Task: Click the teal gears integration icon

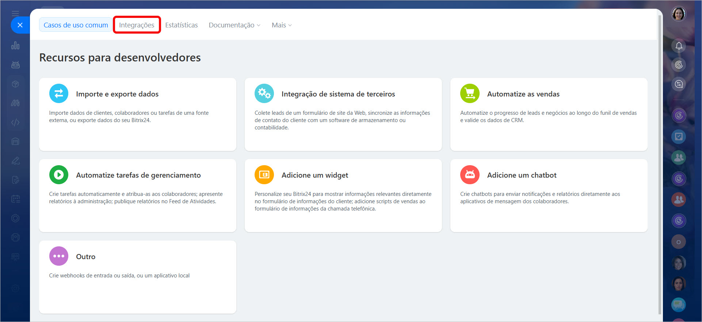Action: 264,94
